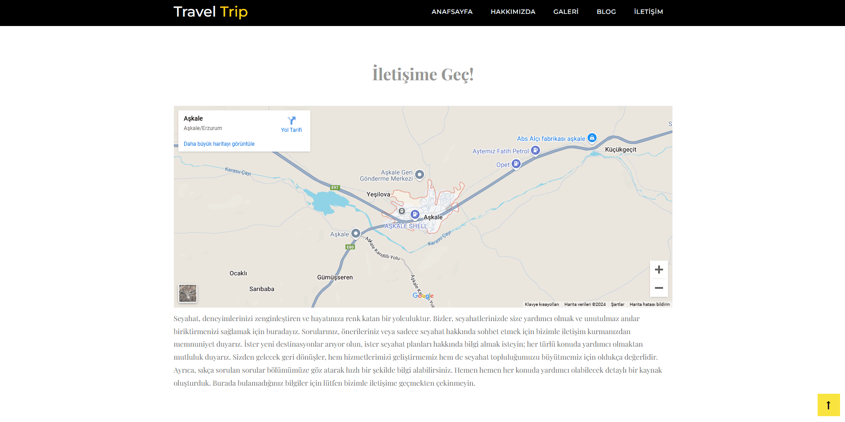The width and height of the screenshot is (845, 422).
Task: Zoom in on the map
Action: pyautogui.click(x=659, y=269)
